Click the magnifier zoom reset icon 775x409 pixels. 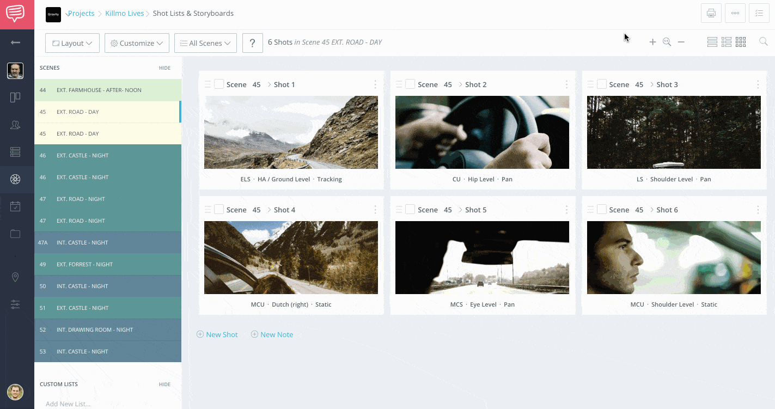[x=667, y=42]
